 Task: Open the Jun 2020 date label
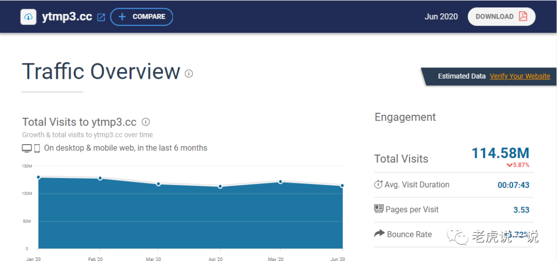tap(441, 16)
